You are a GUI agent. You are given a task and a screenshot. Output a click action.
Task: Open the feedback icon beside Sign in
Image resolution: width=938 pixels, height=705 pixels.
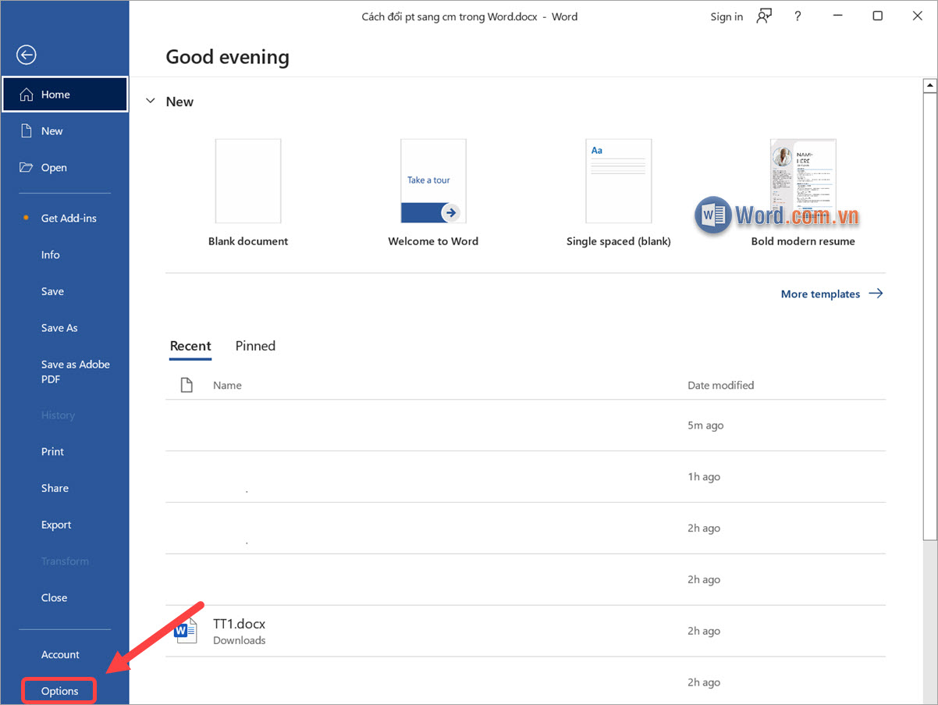[764, 16]
